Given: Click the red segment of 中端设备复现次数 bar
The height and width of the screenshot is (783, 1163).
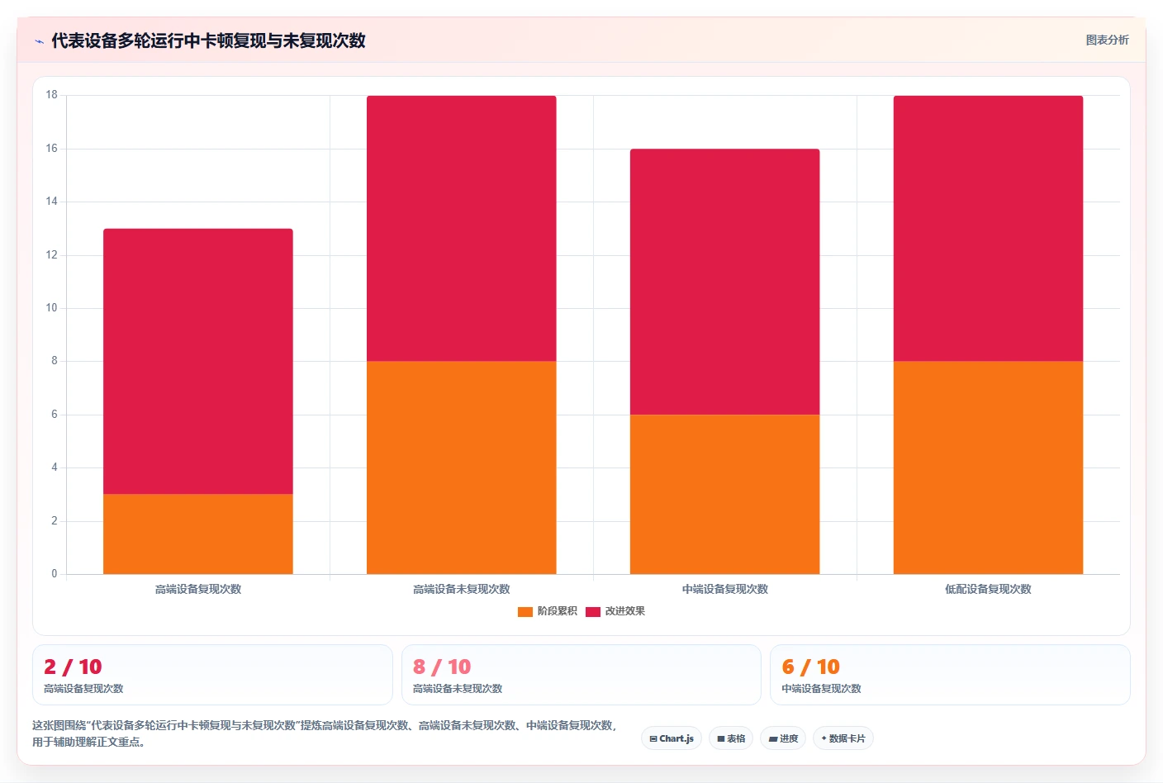Looking at the screenshot, I should [725, 282].
